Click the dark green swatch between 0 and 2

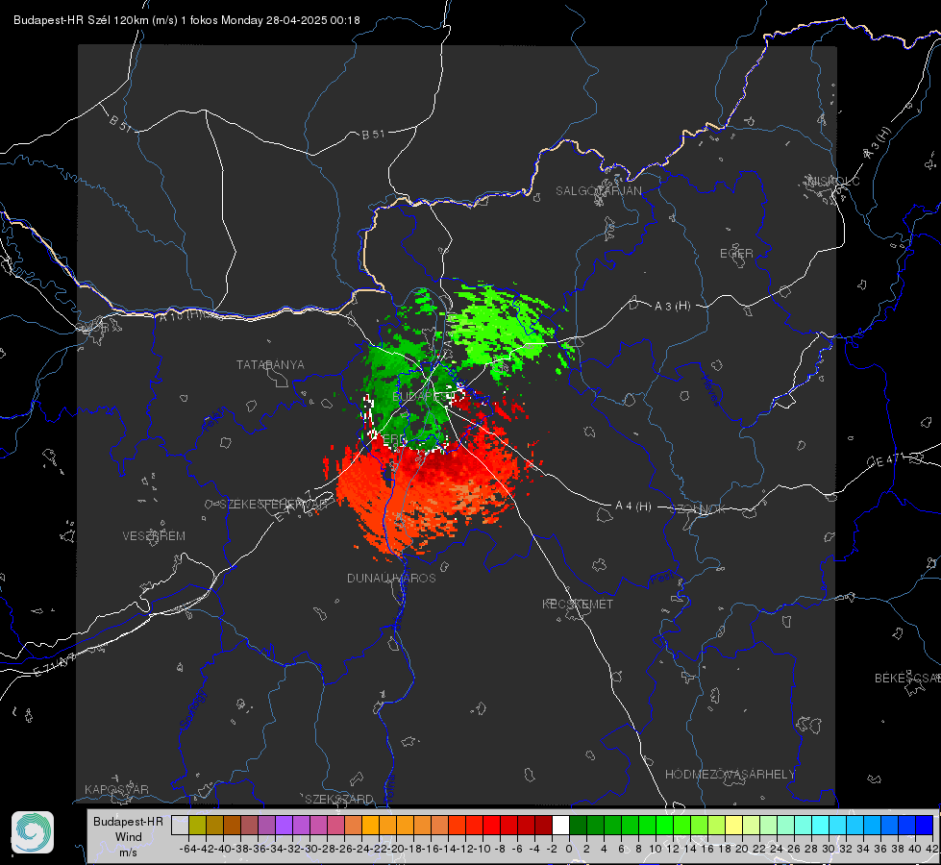pyautogui.click(x=578, y=826)
